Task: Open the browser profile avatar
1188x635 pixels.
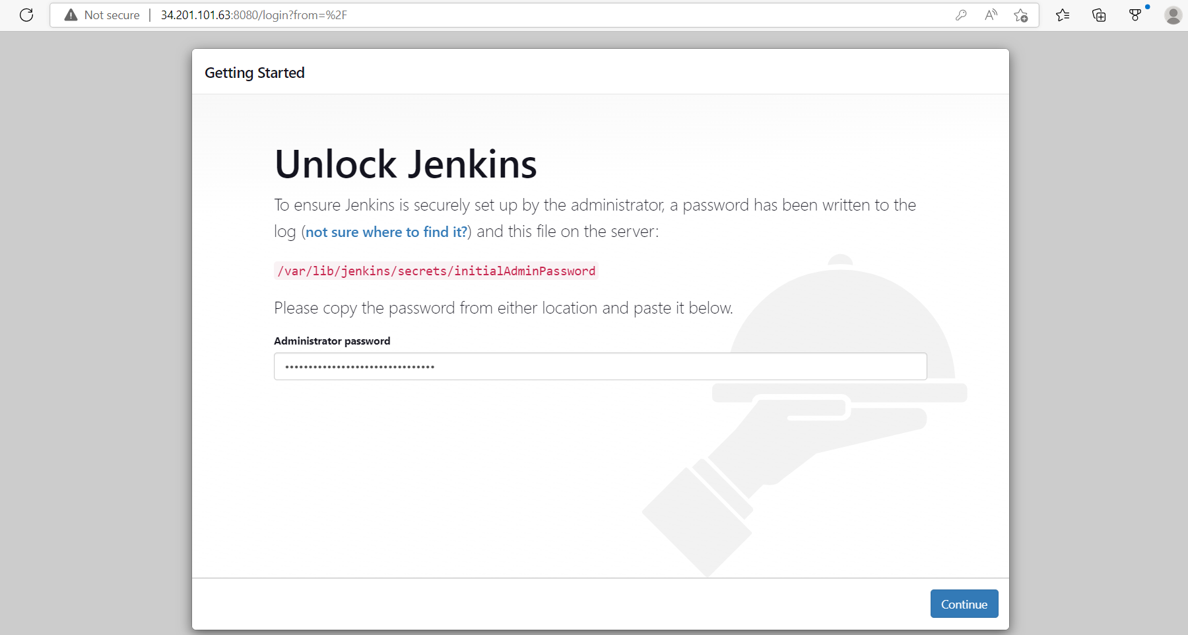Action: (1173, 15)
